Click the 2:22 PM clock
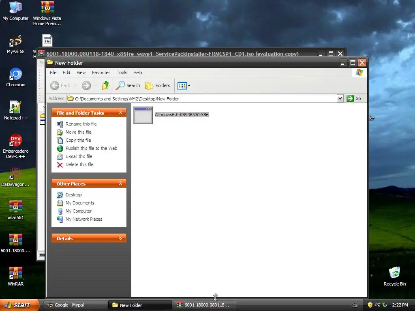 click(x=400, y=305)
